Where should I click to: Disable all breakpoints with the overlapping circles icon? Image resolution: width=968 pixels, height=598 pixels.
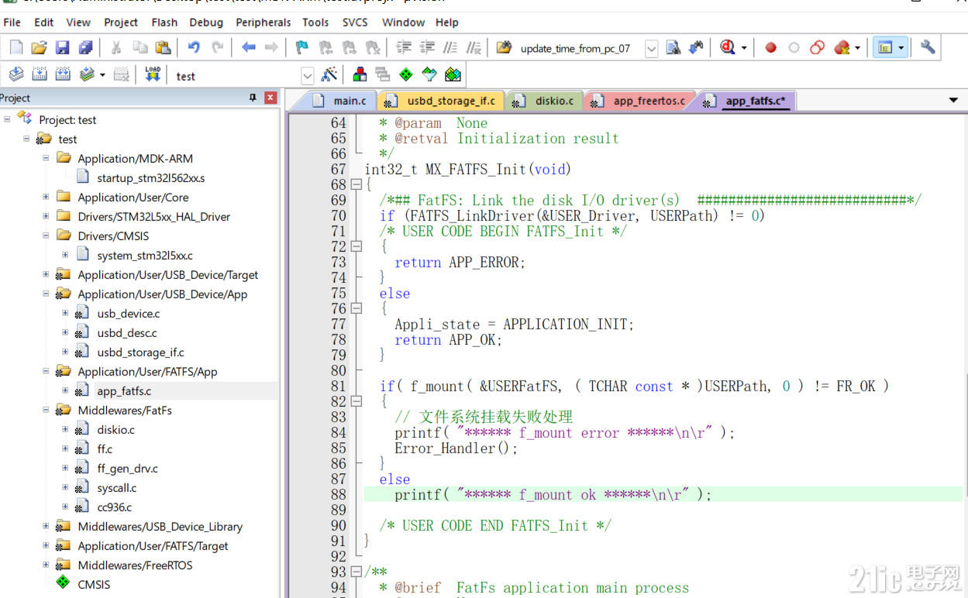point(817,48)
